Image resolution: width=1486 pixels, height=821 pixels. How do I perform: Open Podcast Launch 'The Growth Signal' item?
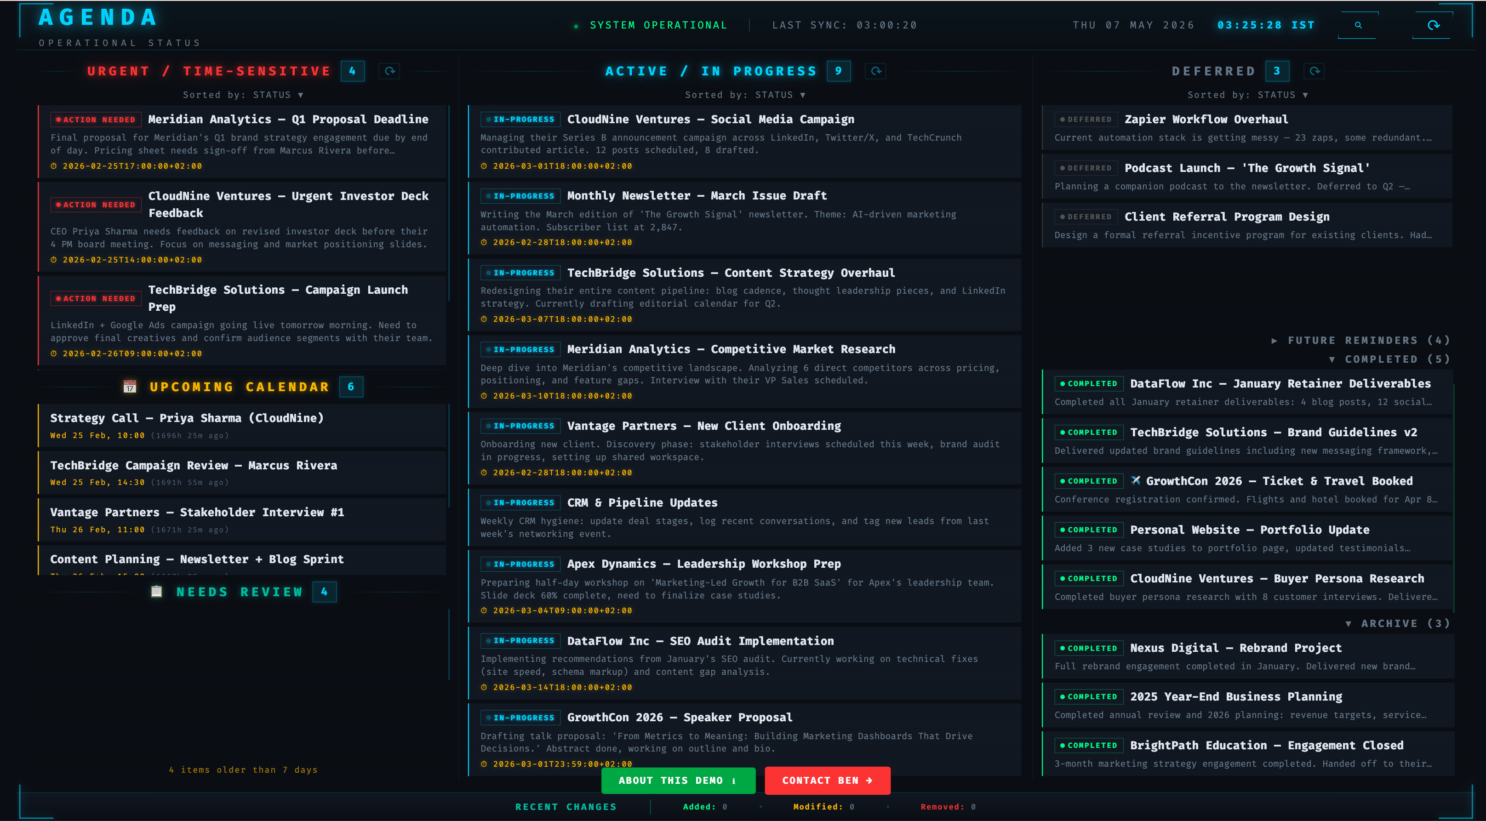coord(1247,176)
